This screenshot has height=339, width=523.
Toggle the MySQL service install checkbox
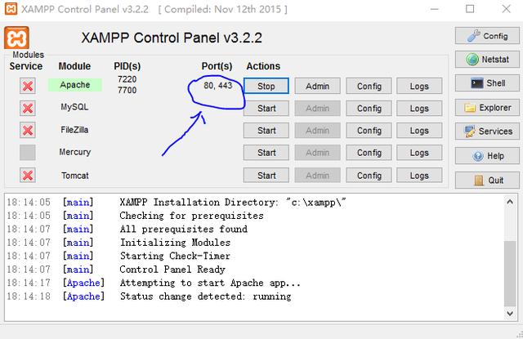tap(28, 108)
